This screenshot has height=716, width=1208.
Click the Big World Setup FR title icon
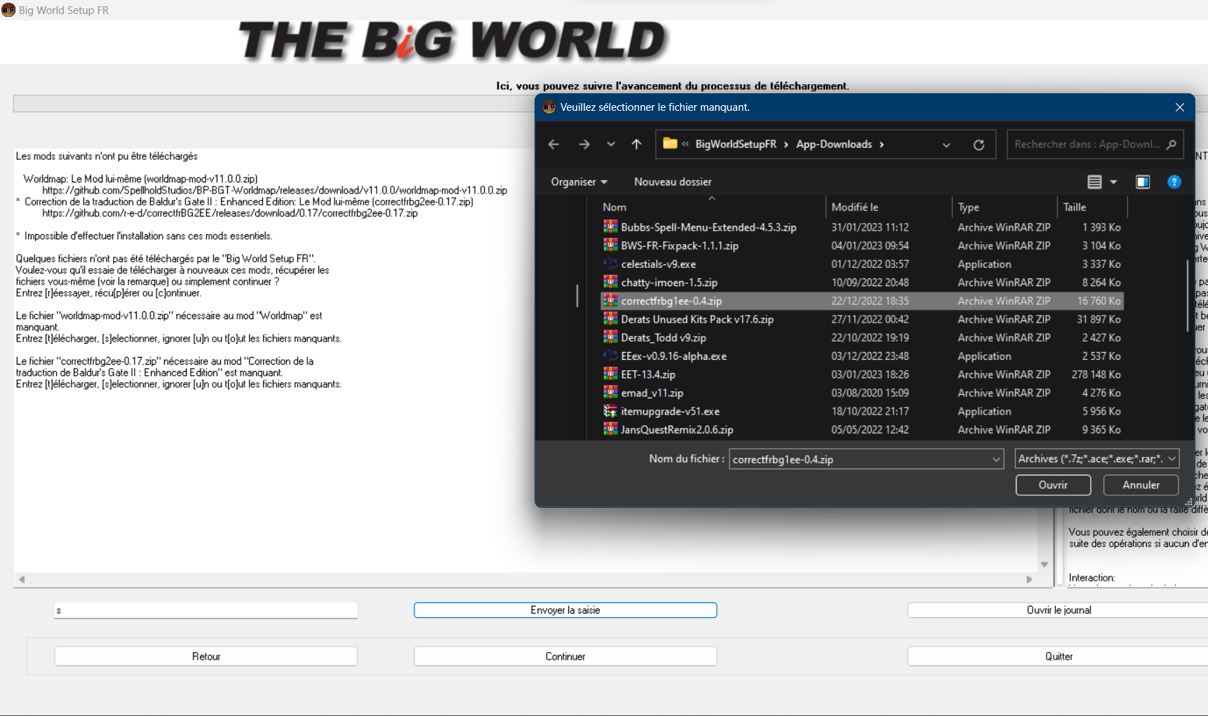click(8, 10)
